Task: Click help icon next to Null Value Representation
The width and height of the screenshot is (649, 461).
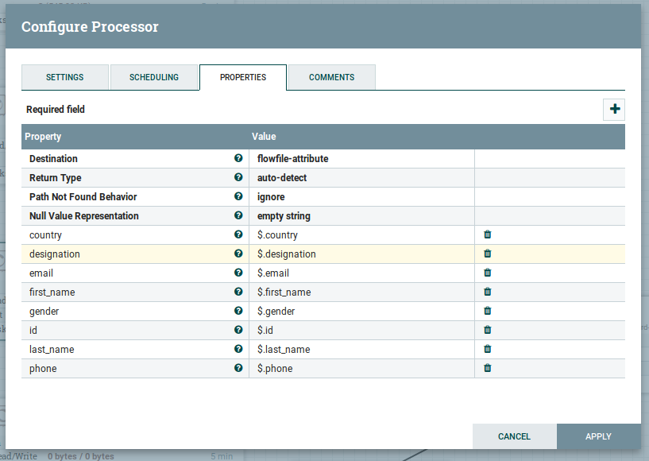Action: pyautogui.click(x=238, y=216)
